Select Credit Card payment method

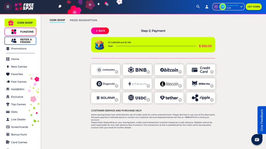(x=201, y=70)
